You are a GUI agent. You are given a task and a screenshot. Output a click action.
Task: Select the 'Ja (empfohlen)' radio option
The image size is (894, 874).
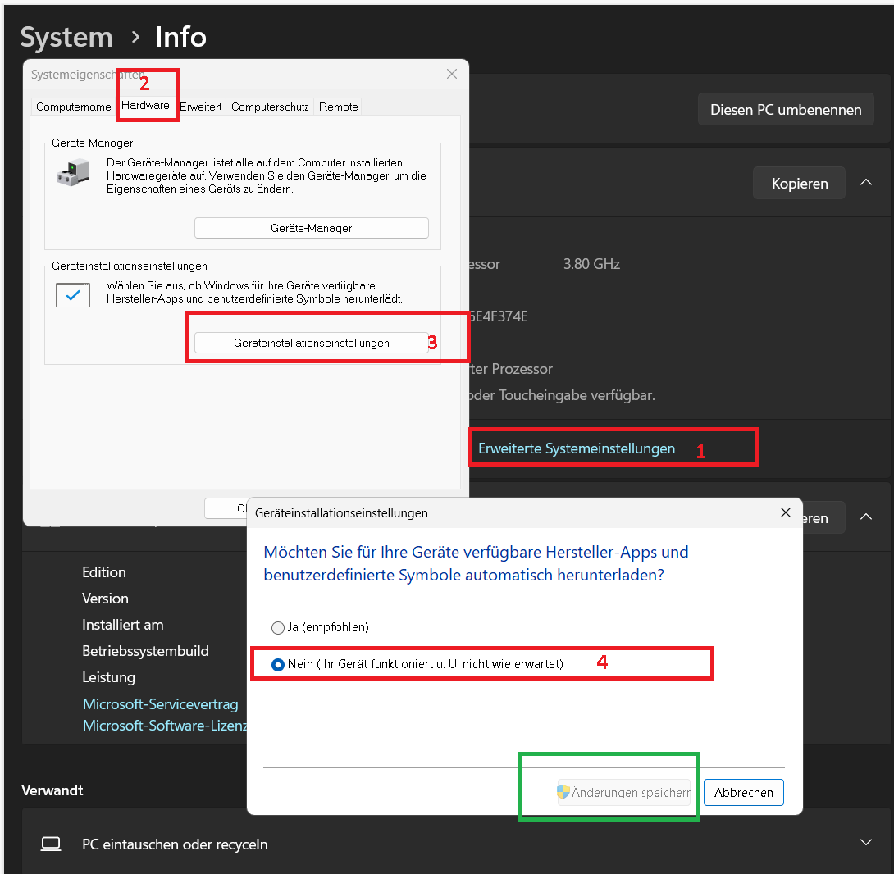tap(278, 628)
